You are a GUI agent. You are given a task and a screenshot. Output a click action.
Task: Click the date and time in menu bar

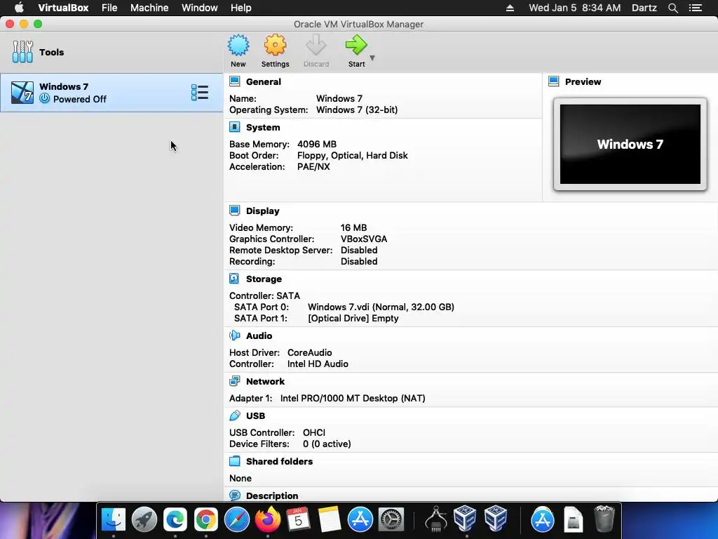point(575,8)
